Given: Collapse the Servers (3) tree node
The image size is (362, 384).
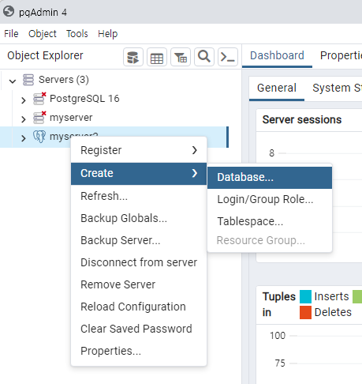Looking at the screenshot, I should pos(13,81).
